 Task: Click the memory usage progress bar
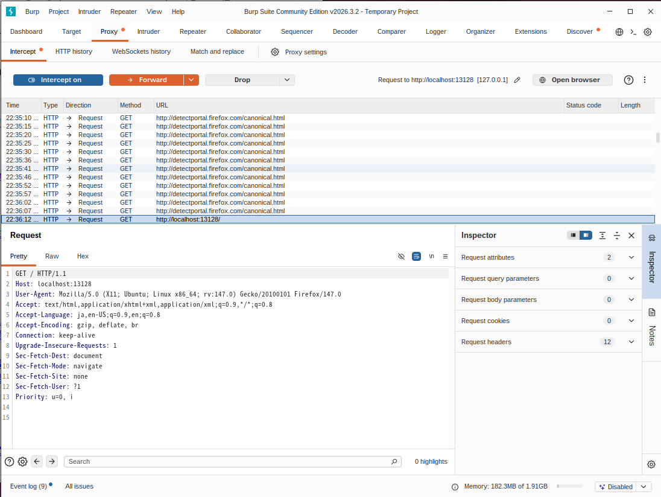tap(569, 487)
